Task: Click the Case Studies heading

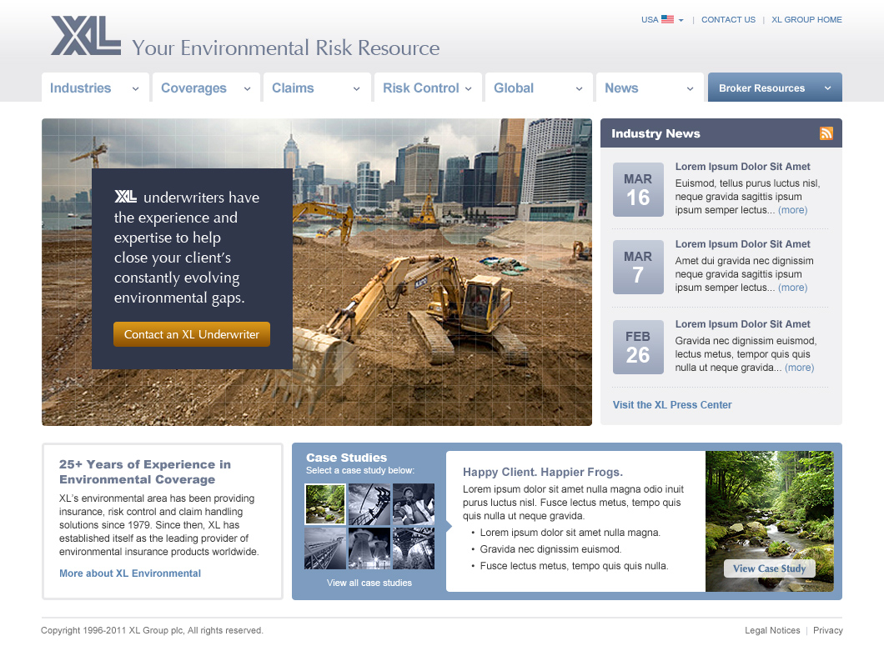Action: (x=347, y=458)
